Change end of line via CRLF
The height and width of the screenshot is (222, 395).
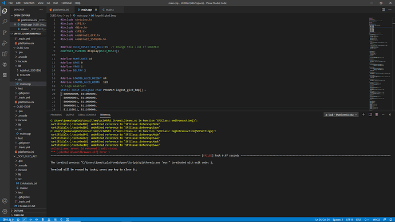(358, 220)
